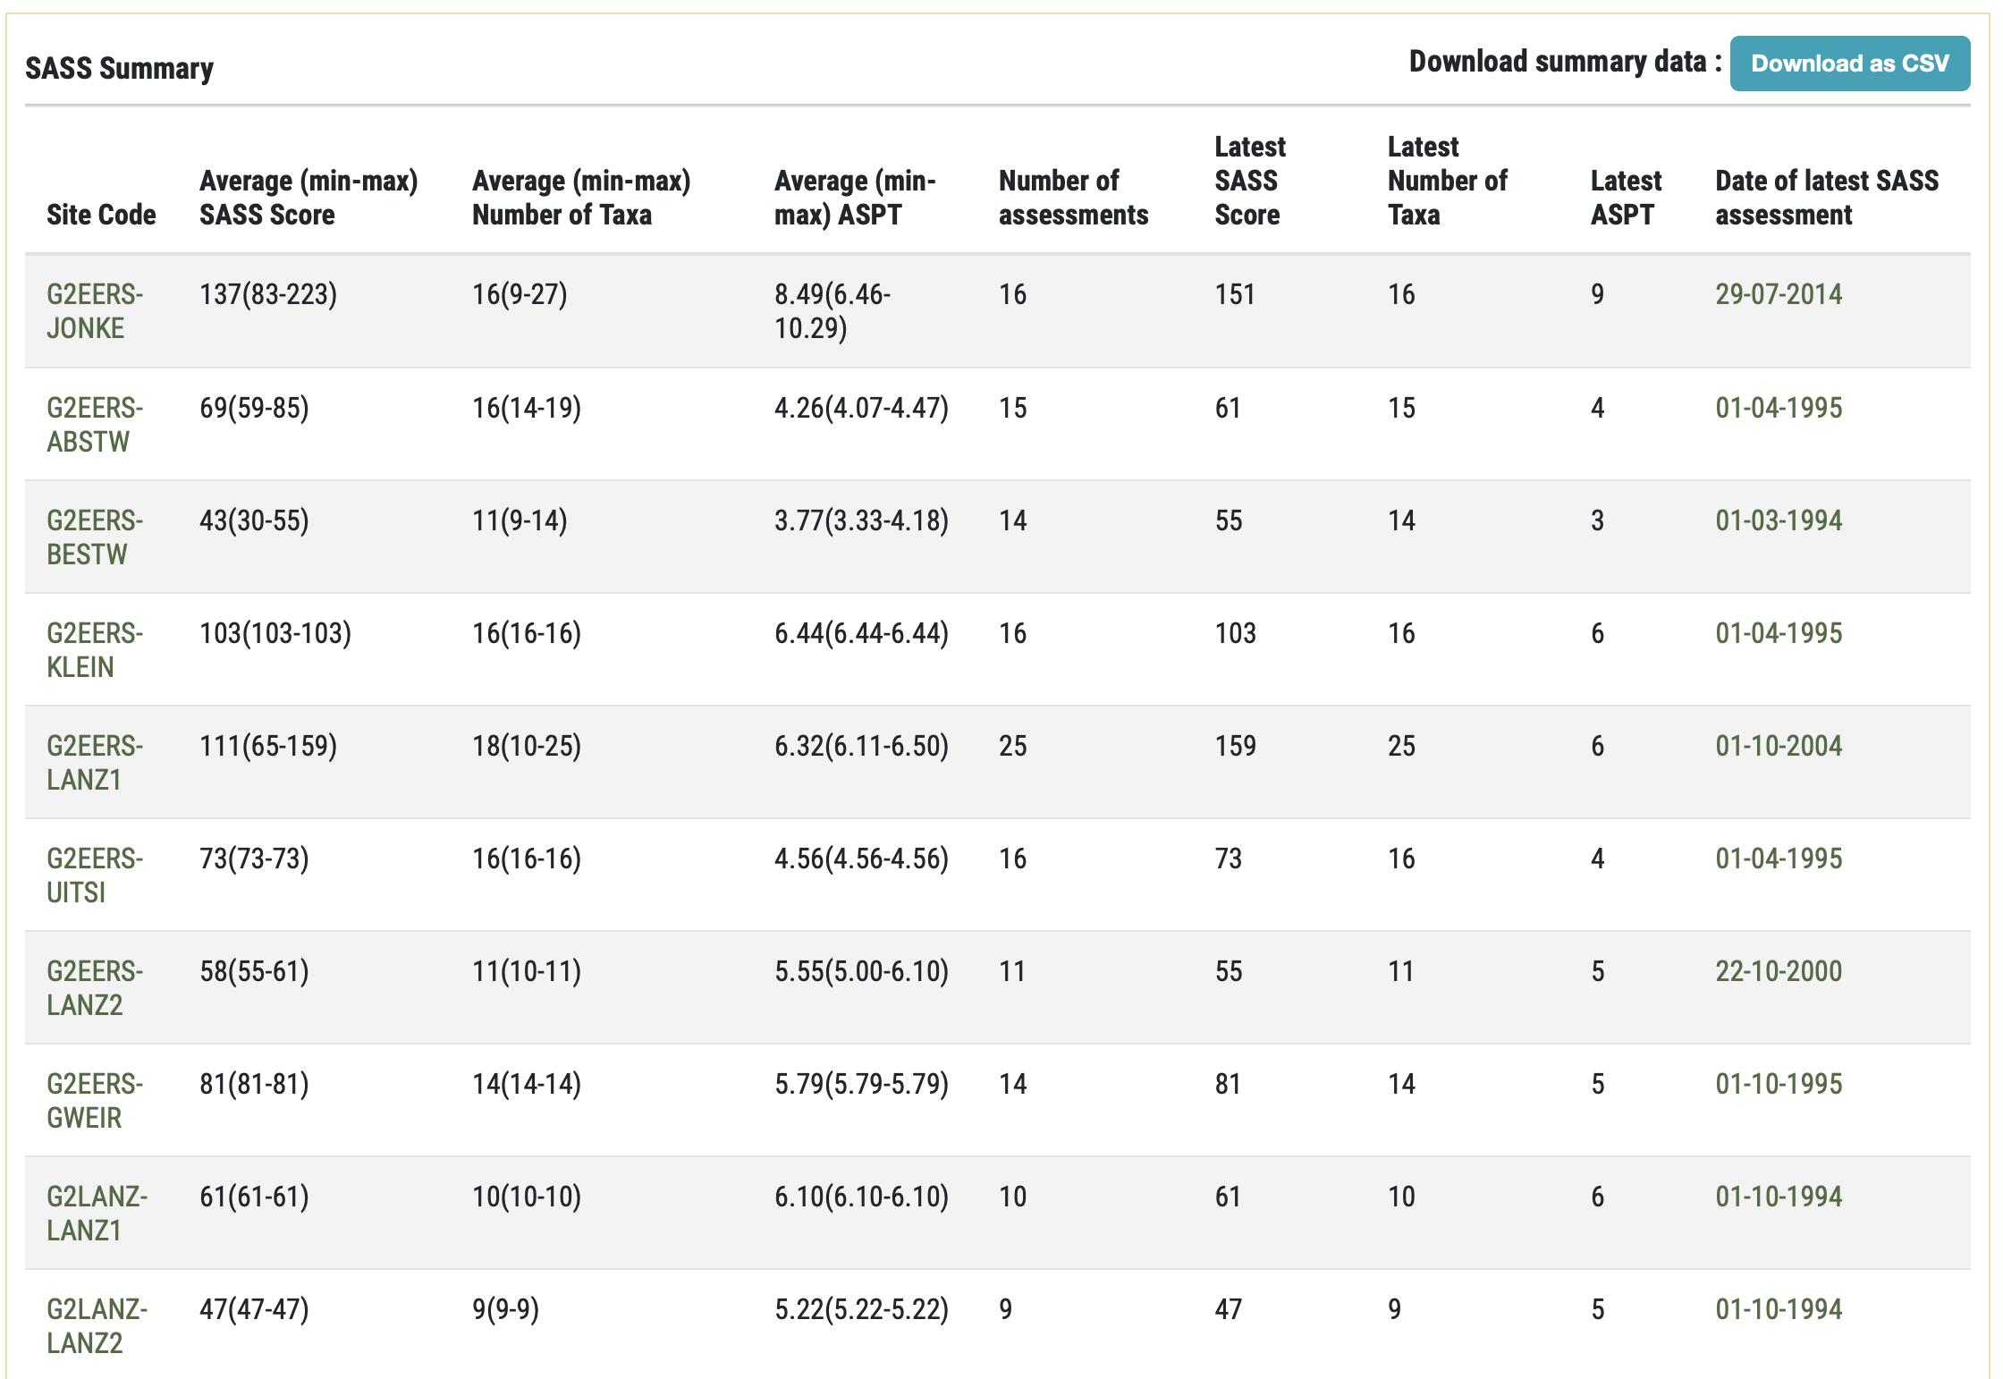Select the 6.32(6.11-6.50) ASPT cell
This screenshot has width=2003, height=1379.
click(x=861, y=746)
